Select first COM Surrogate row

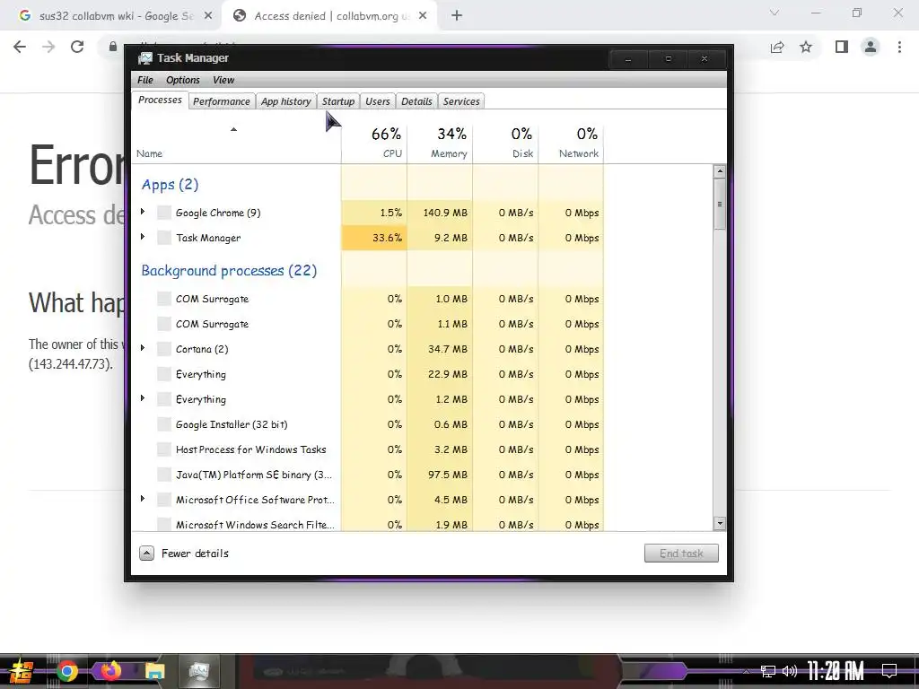[x=368, y=299]
